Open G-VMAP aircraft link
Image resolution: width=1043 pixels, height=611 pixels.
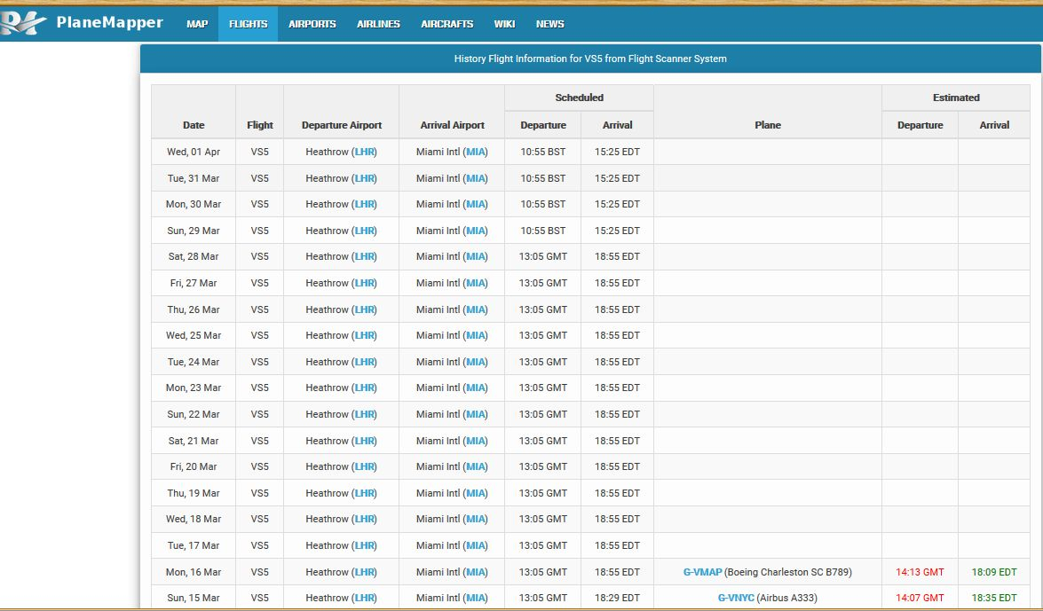click(x=702, y=572)
